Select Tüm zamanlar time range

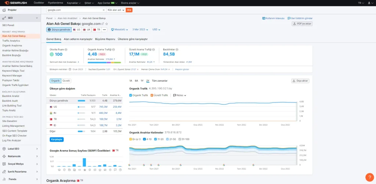click(160, 81)
